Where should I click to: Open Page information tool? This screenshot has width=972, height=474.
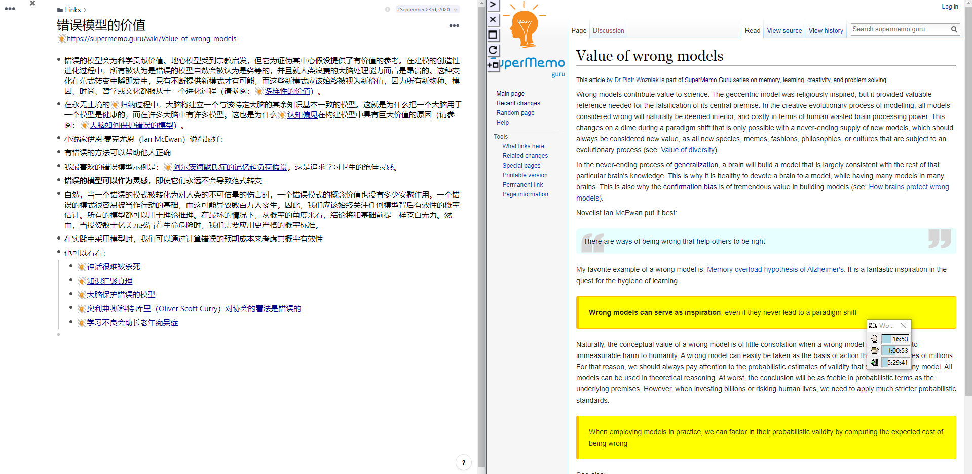tap(525, 194)
